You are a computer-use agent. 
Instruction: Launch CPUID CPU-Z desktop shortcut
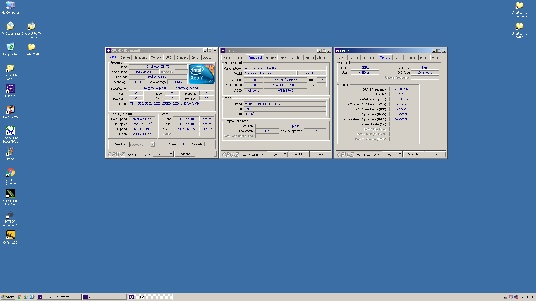(x=10, y=91)
